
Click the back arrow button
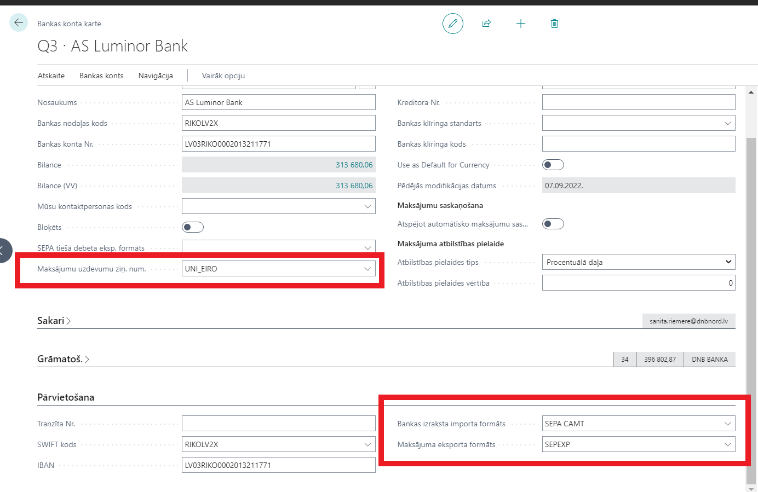19,22
